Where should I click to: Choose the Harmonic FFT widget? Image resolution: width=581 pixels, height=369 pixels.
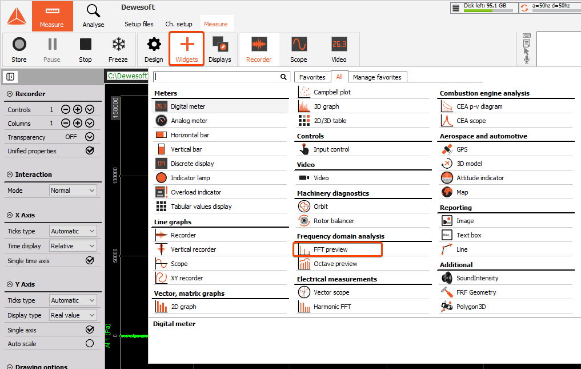(363, 307)
